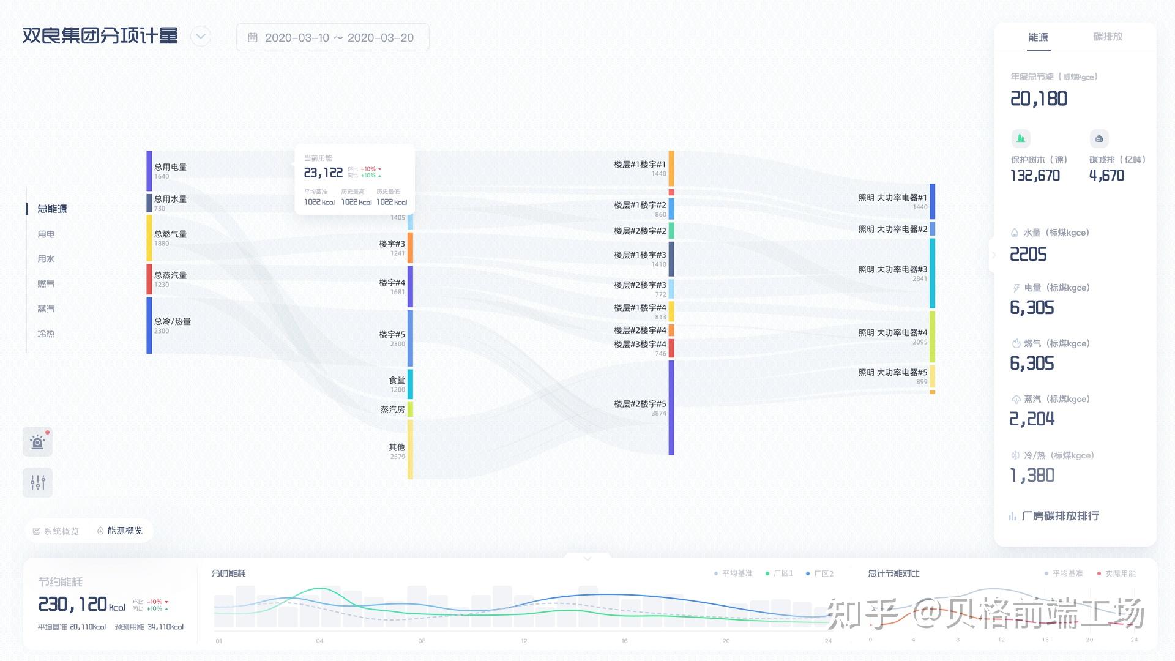Click the purple 总用电量 Sankey node bar
Screen dimensions: 1175x661
point(149,171)
